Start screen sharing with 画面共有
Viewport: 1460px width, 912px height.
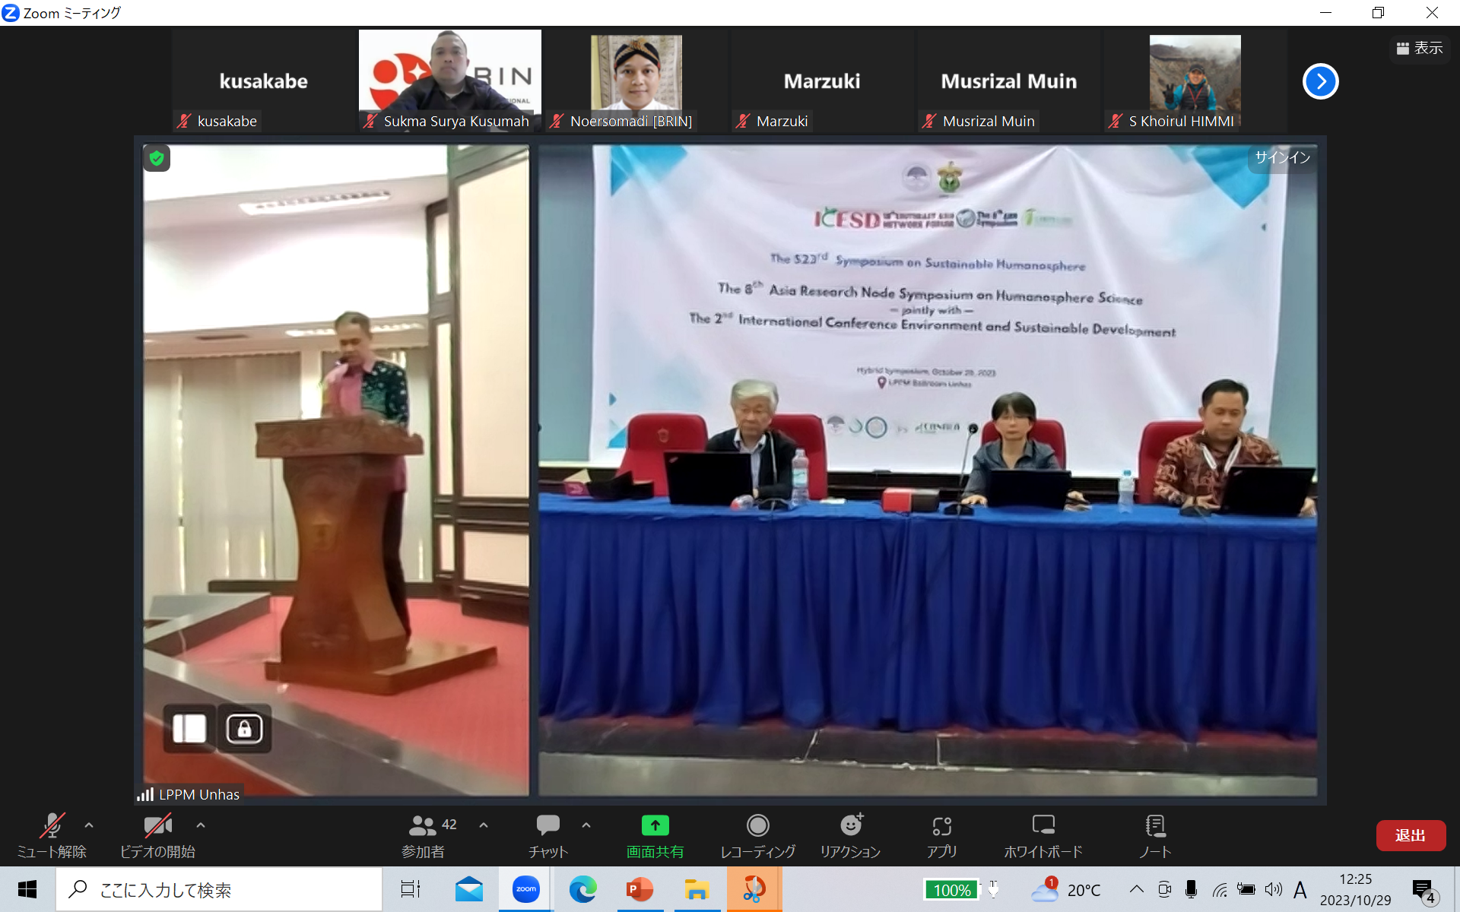click(655, 836)
